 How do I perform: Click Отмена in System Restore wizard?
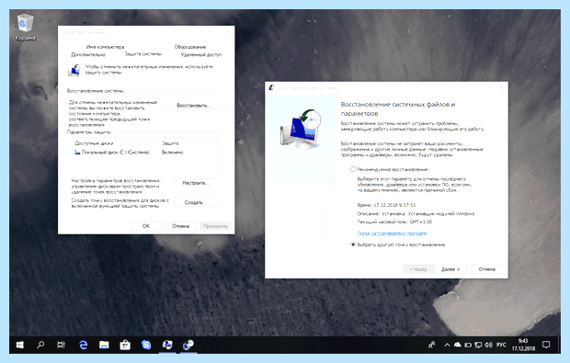pos(486,269)
